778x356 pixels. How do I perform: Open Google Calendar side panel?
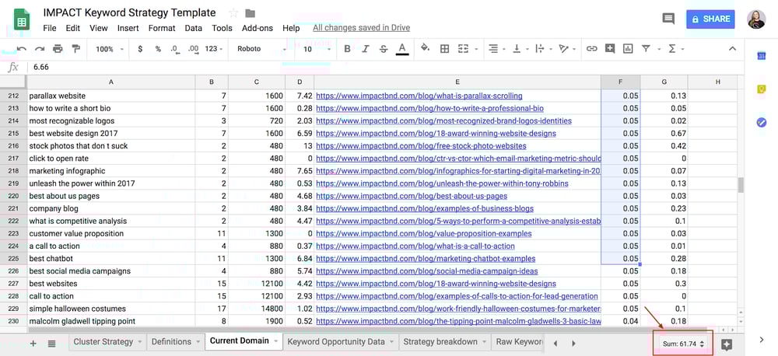point(762,57)
